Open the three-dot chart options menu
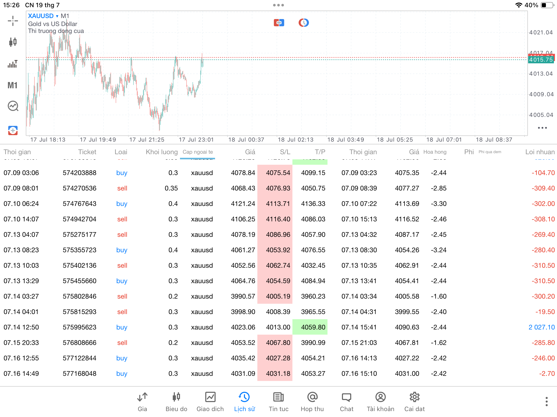 tap(542, 128)
